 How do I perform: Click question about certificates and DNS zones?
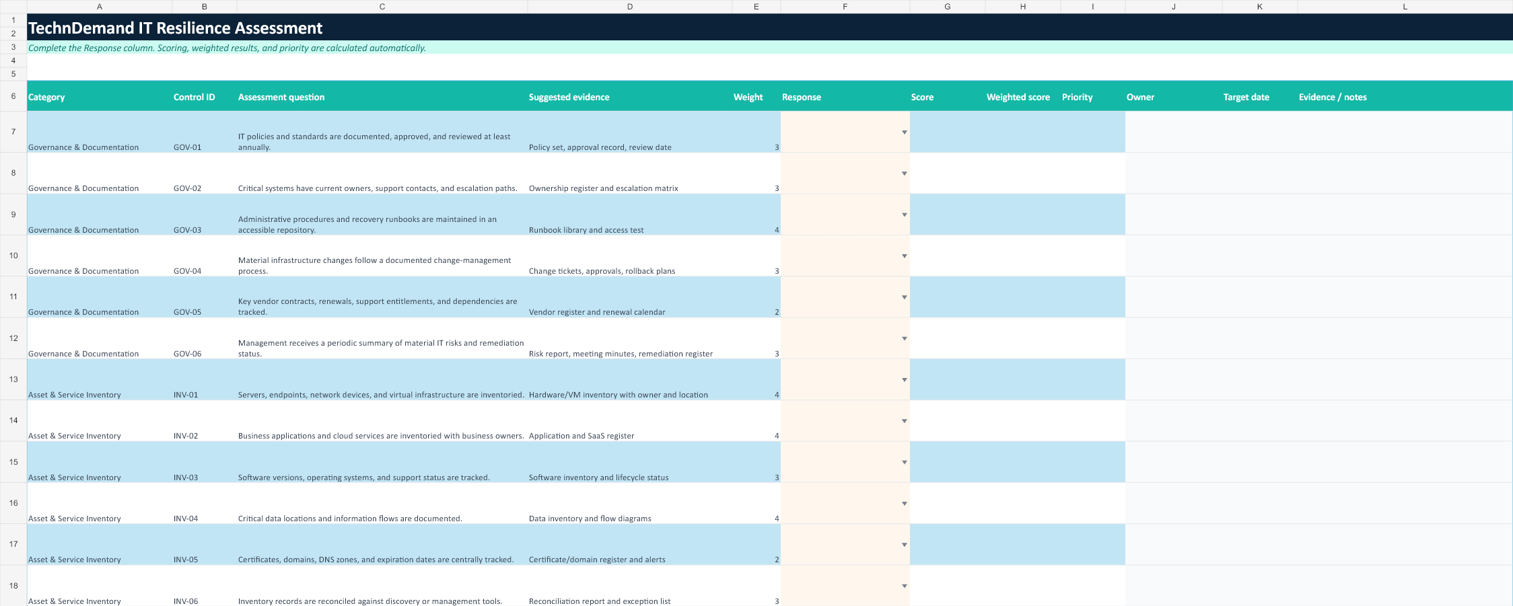click(382, 545)
